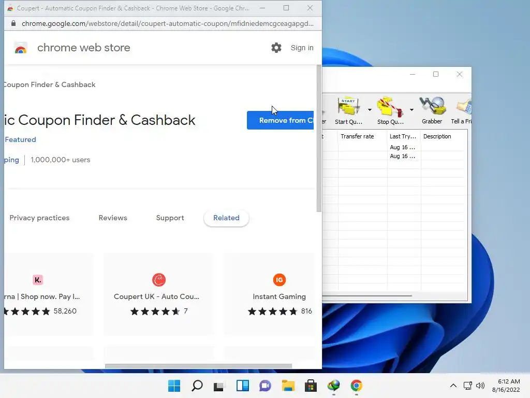Click Chrome page vertical scrollbar

(319, 138)
